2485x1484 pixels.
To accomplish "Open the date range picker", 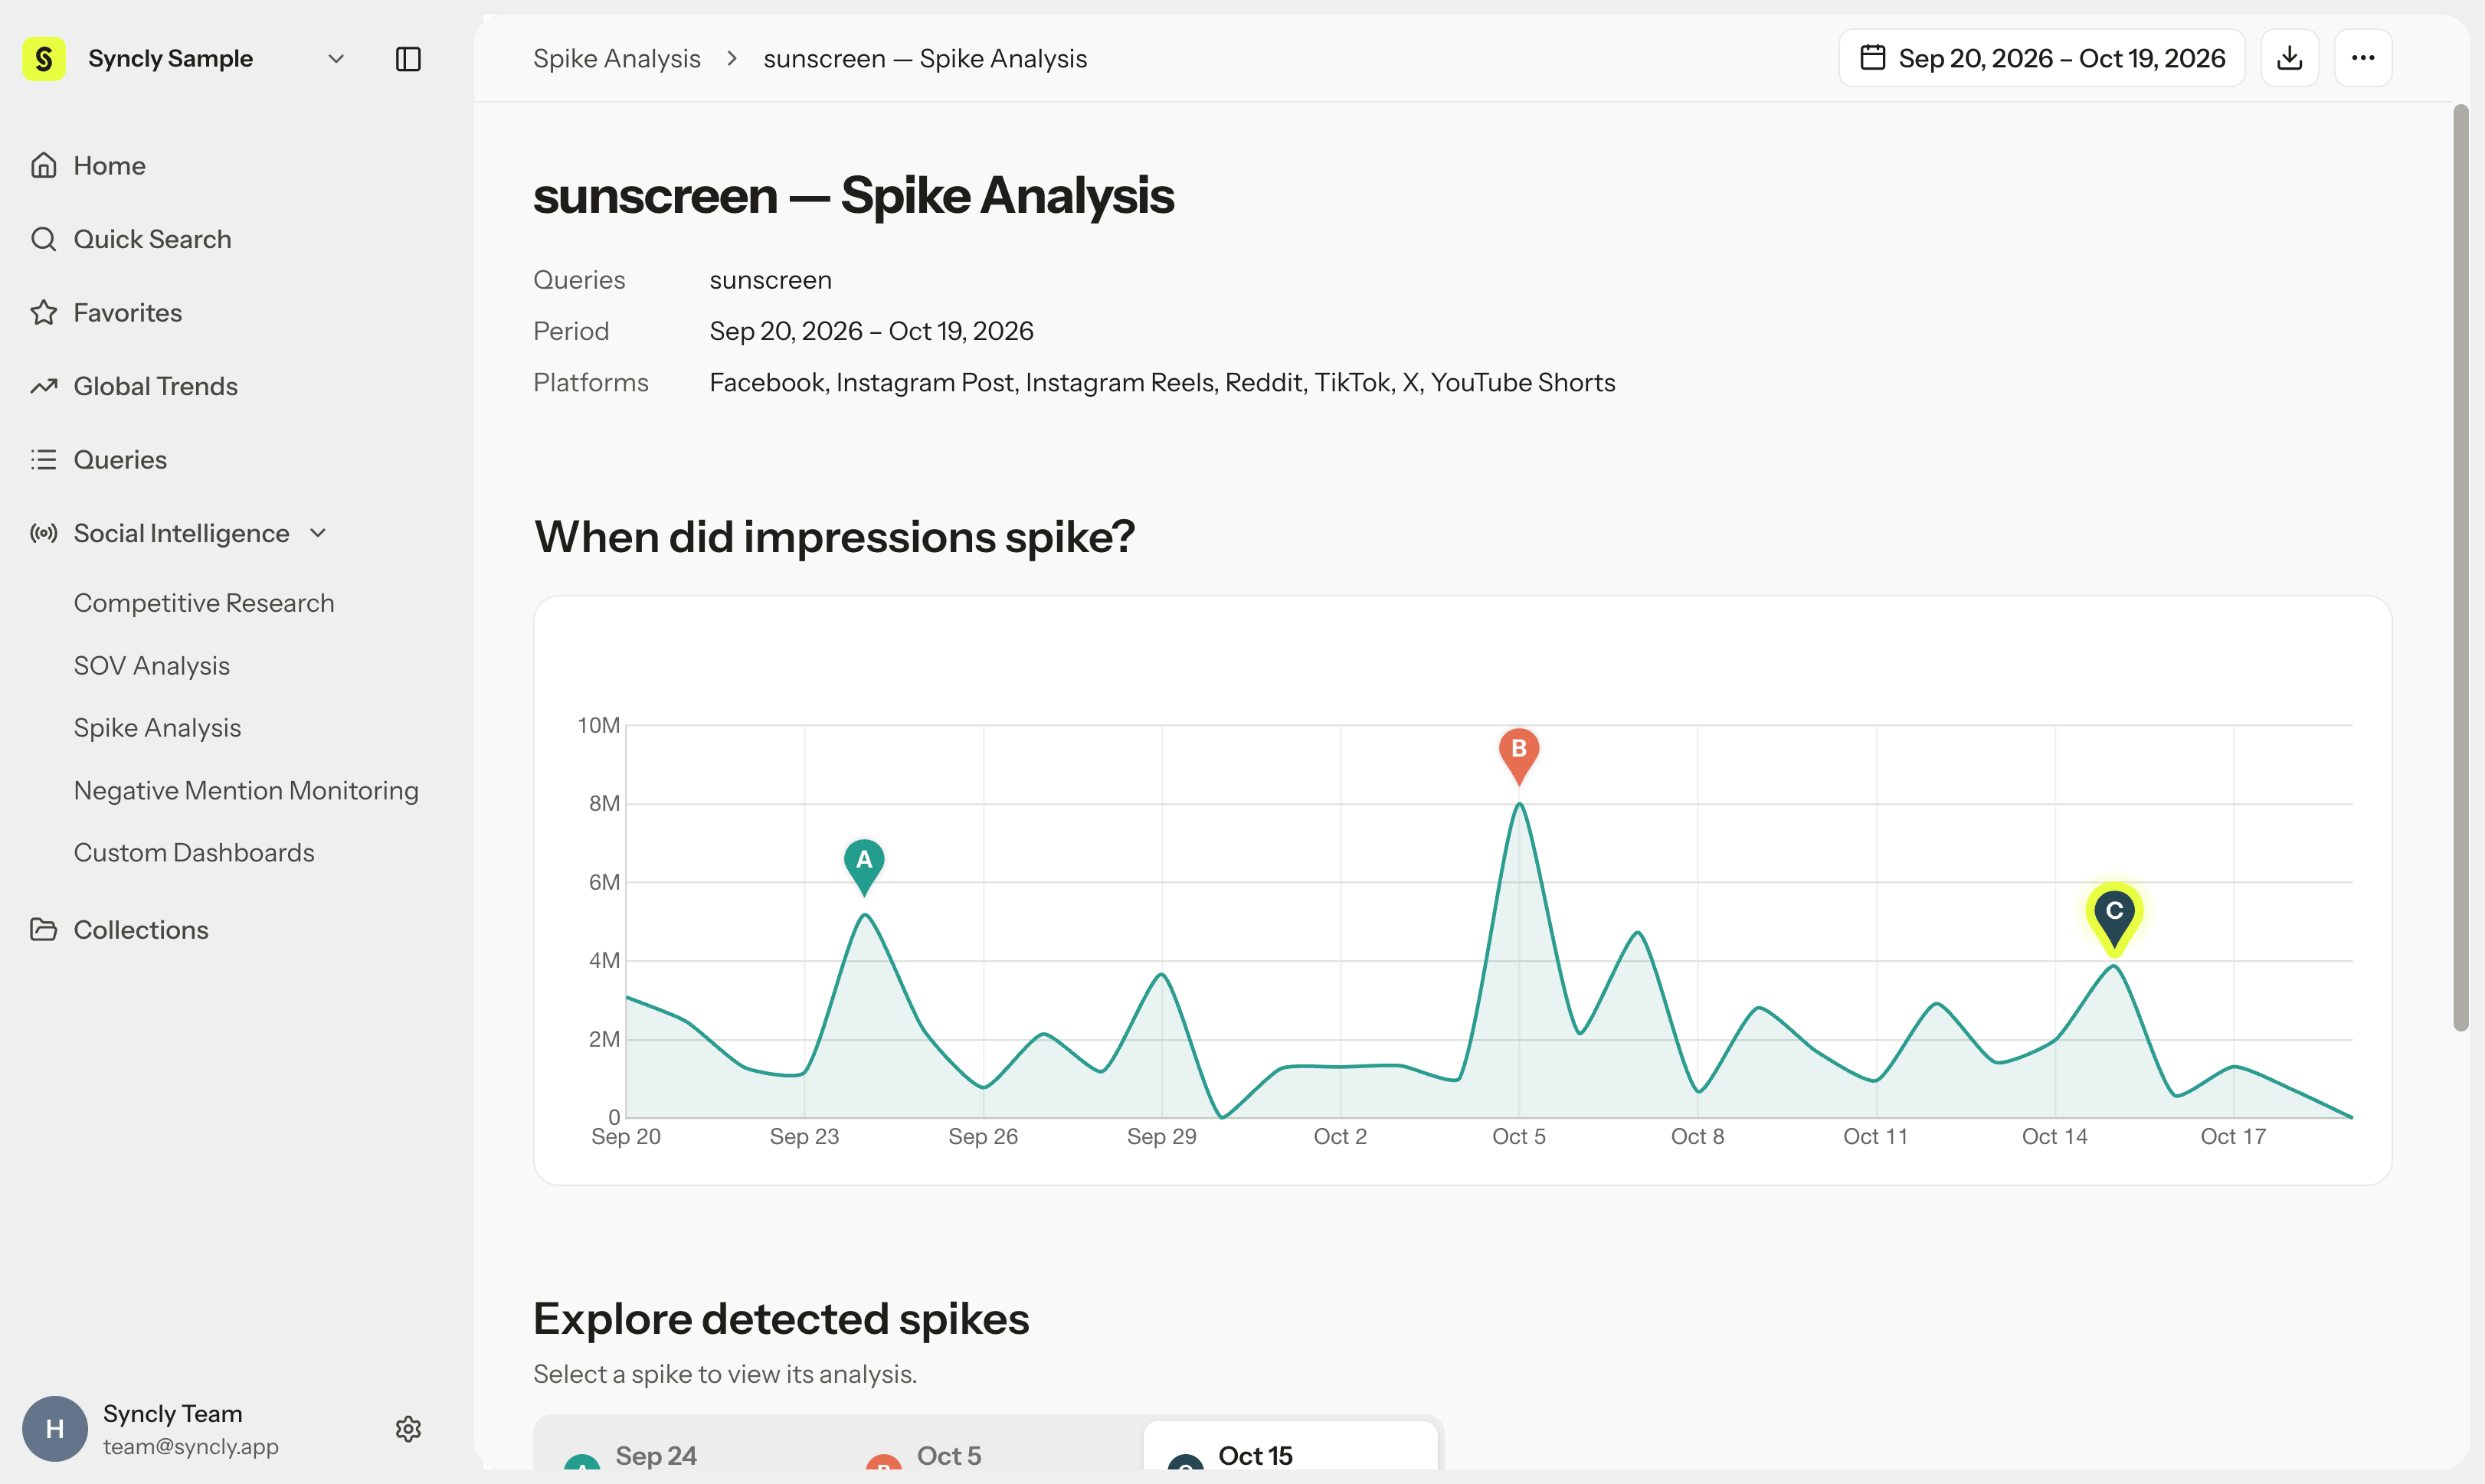I will [x=2041, y=58].
